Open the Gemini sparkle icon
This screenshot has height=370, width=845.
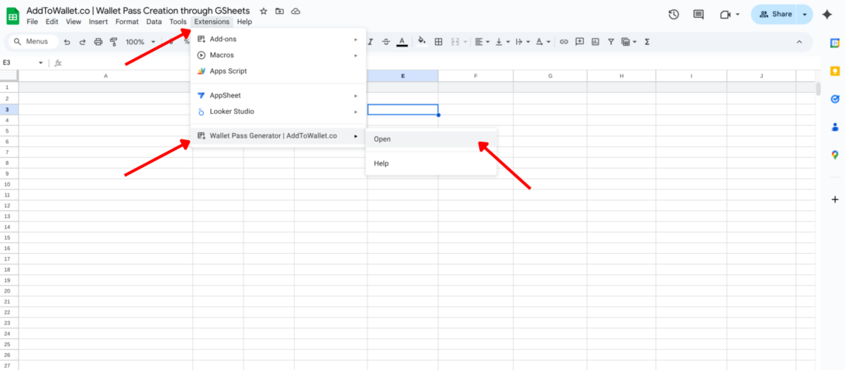coord(826,15)
